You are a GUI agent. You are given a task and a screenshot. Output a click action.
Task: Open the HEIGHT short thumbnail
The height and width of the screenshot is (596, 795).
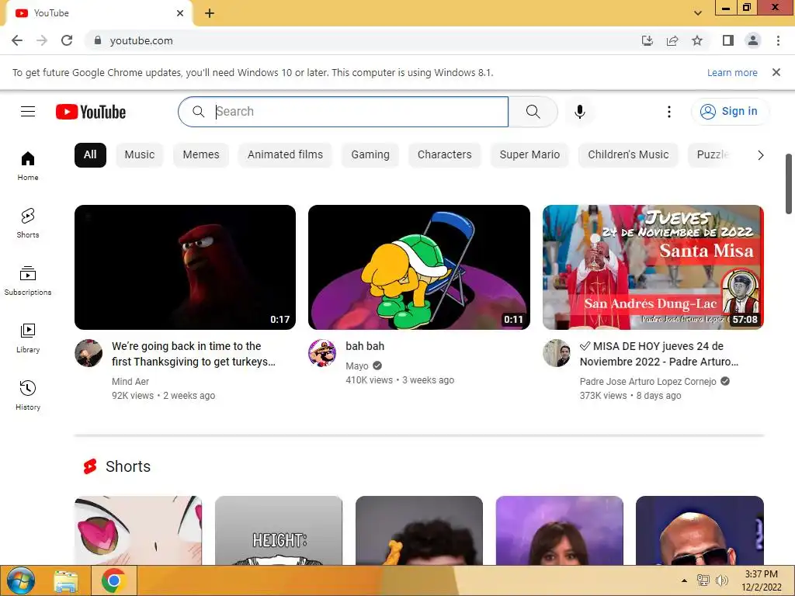(x=279, y=530)
